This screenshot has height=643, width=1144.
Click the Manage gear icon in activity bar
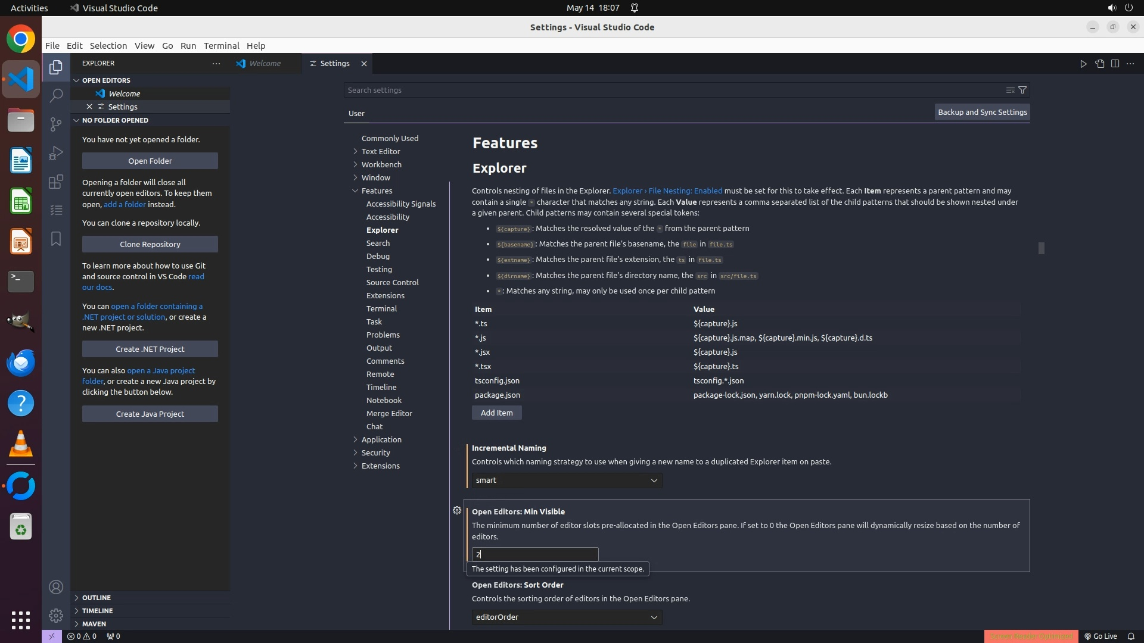pyautogui.click(x=56, y=616)
